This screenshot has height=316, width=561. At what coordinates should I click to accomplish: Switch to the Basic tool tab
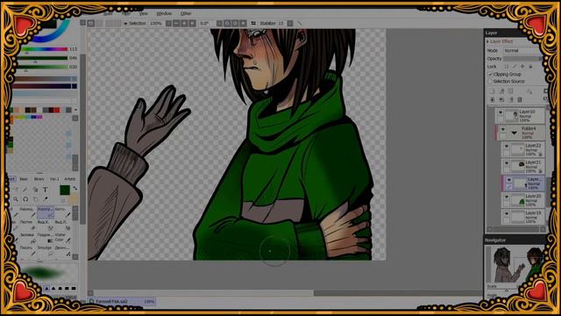24,179
